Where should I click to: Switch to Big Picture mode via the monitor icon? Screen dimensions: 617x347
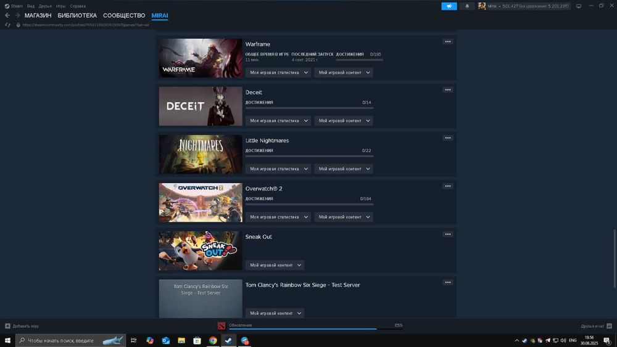click(x=579, y=6)
